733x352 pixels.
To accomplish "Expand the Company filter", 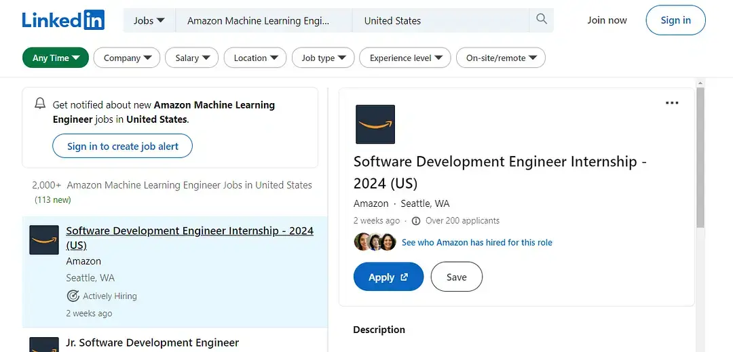I will (x=127, y=58).
